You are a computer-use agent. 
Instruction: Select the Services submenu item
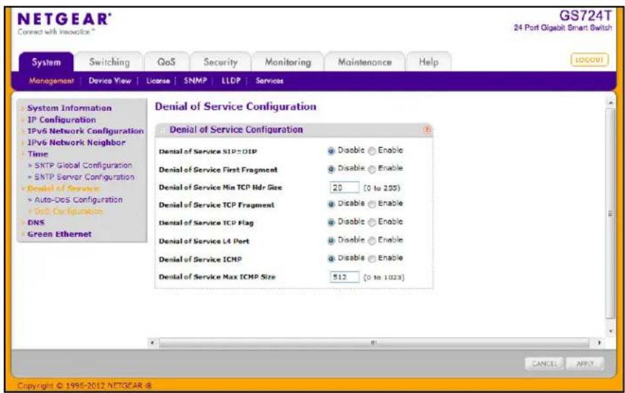click(x=270, y=81)
